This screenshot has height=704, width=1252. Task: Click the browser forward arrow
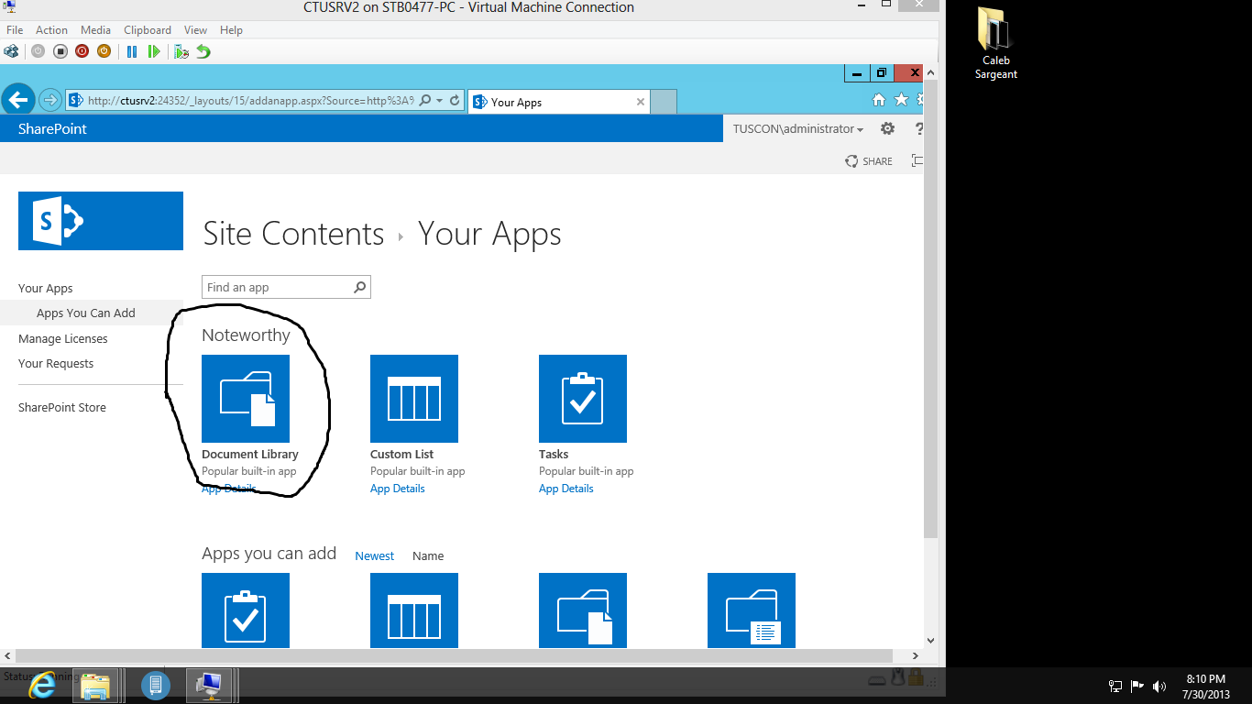(x=50, y=100)
